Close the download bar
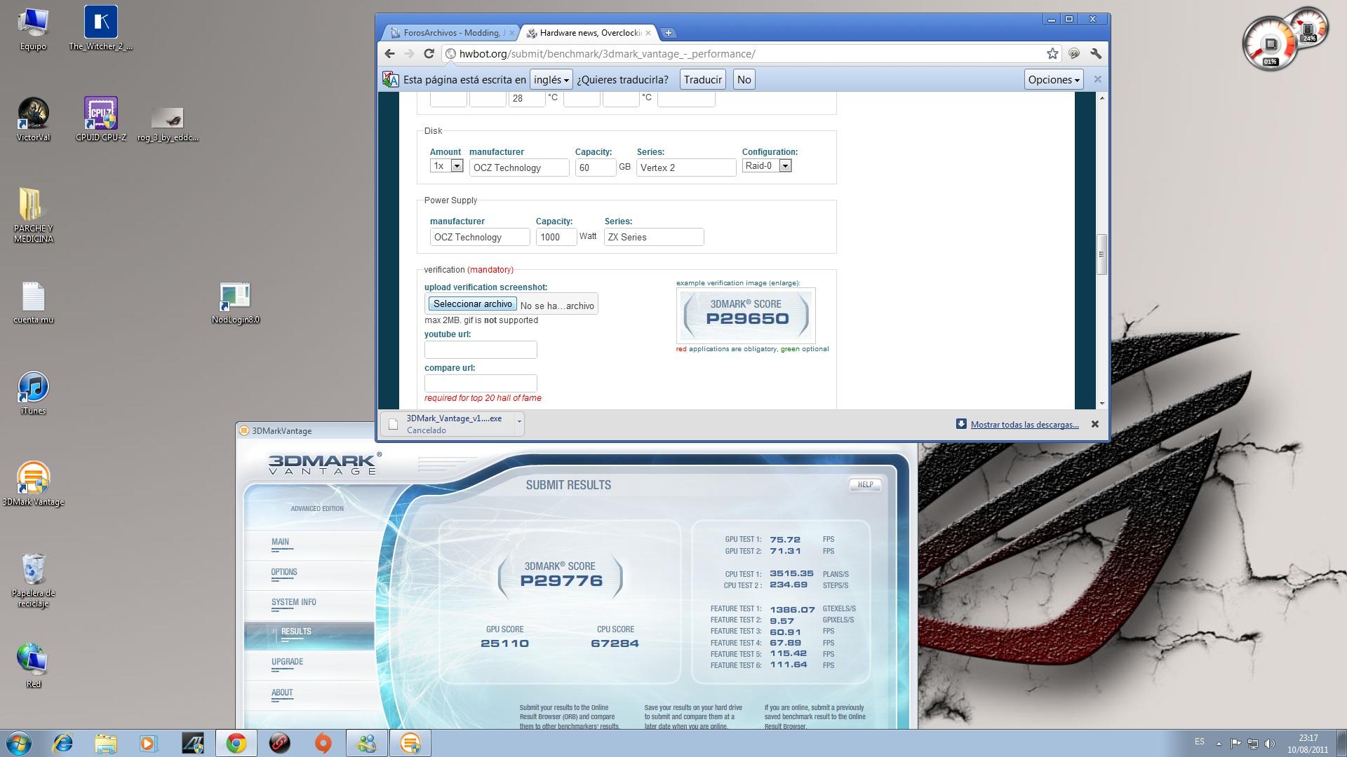Image resolution: width=1347 pixels, height=757 pixels. (1094, 424)
